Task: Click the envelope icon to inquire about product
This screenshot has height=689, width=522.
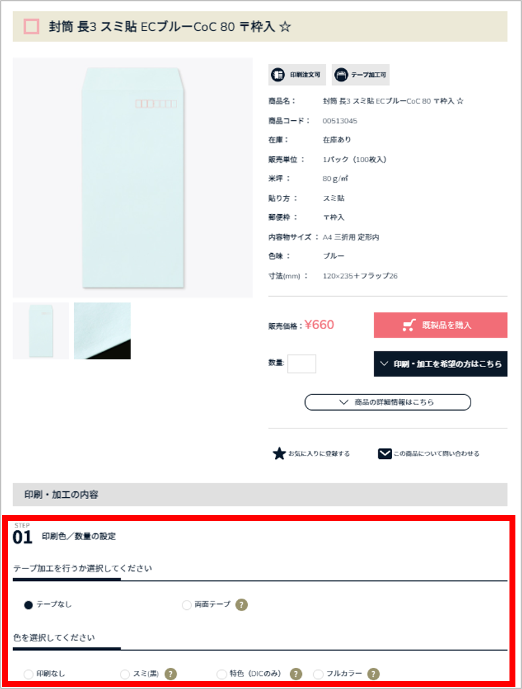Action: 385,454
